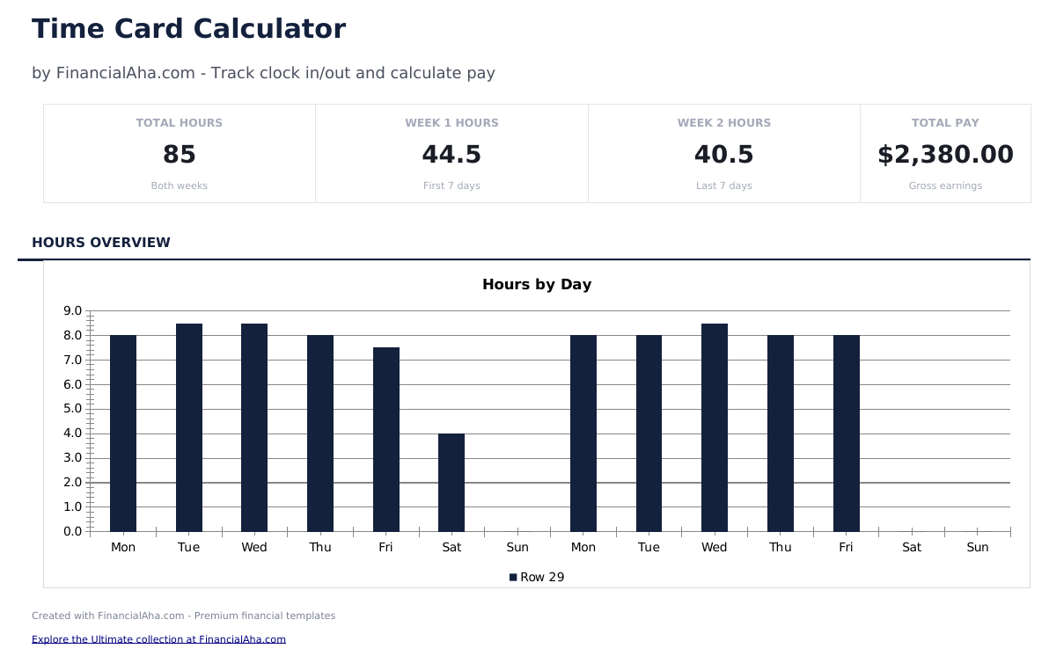Click the Hours Overview section heading
This screenshot has width=1049, height=663.
101,243
